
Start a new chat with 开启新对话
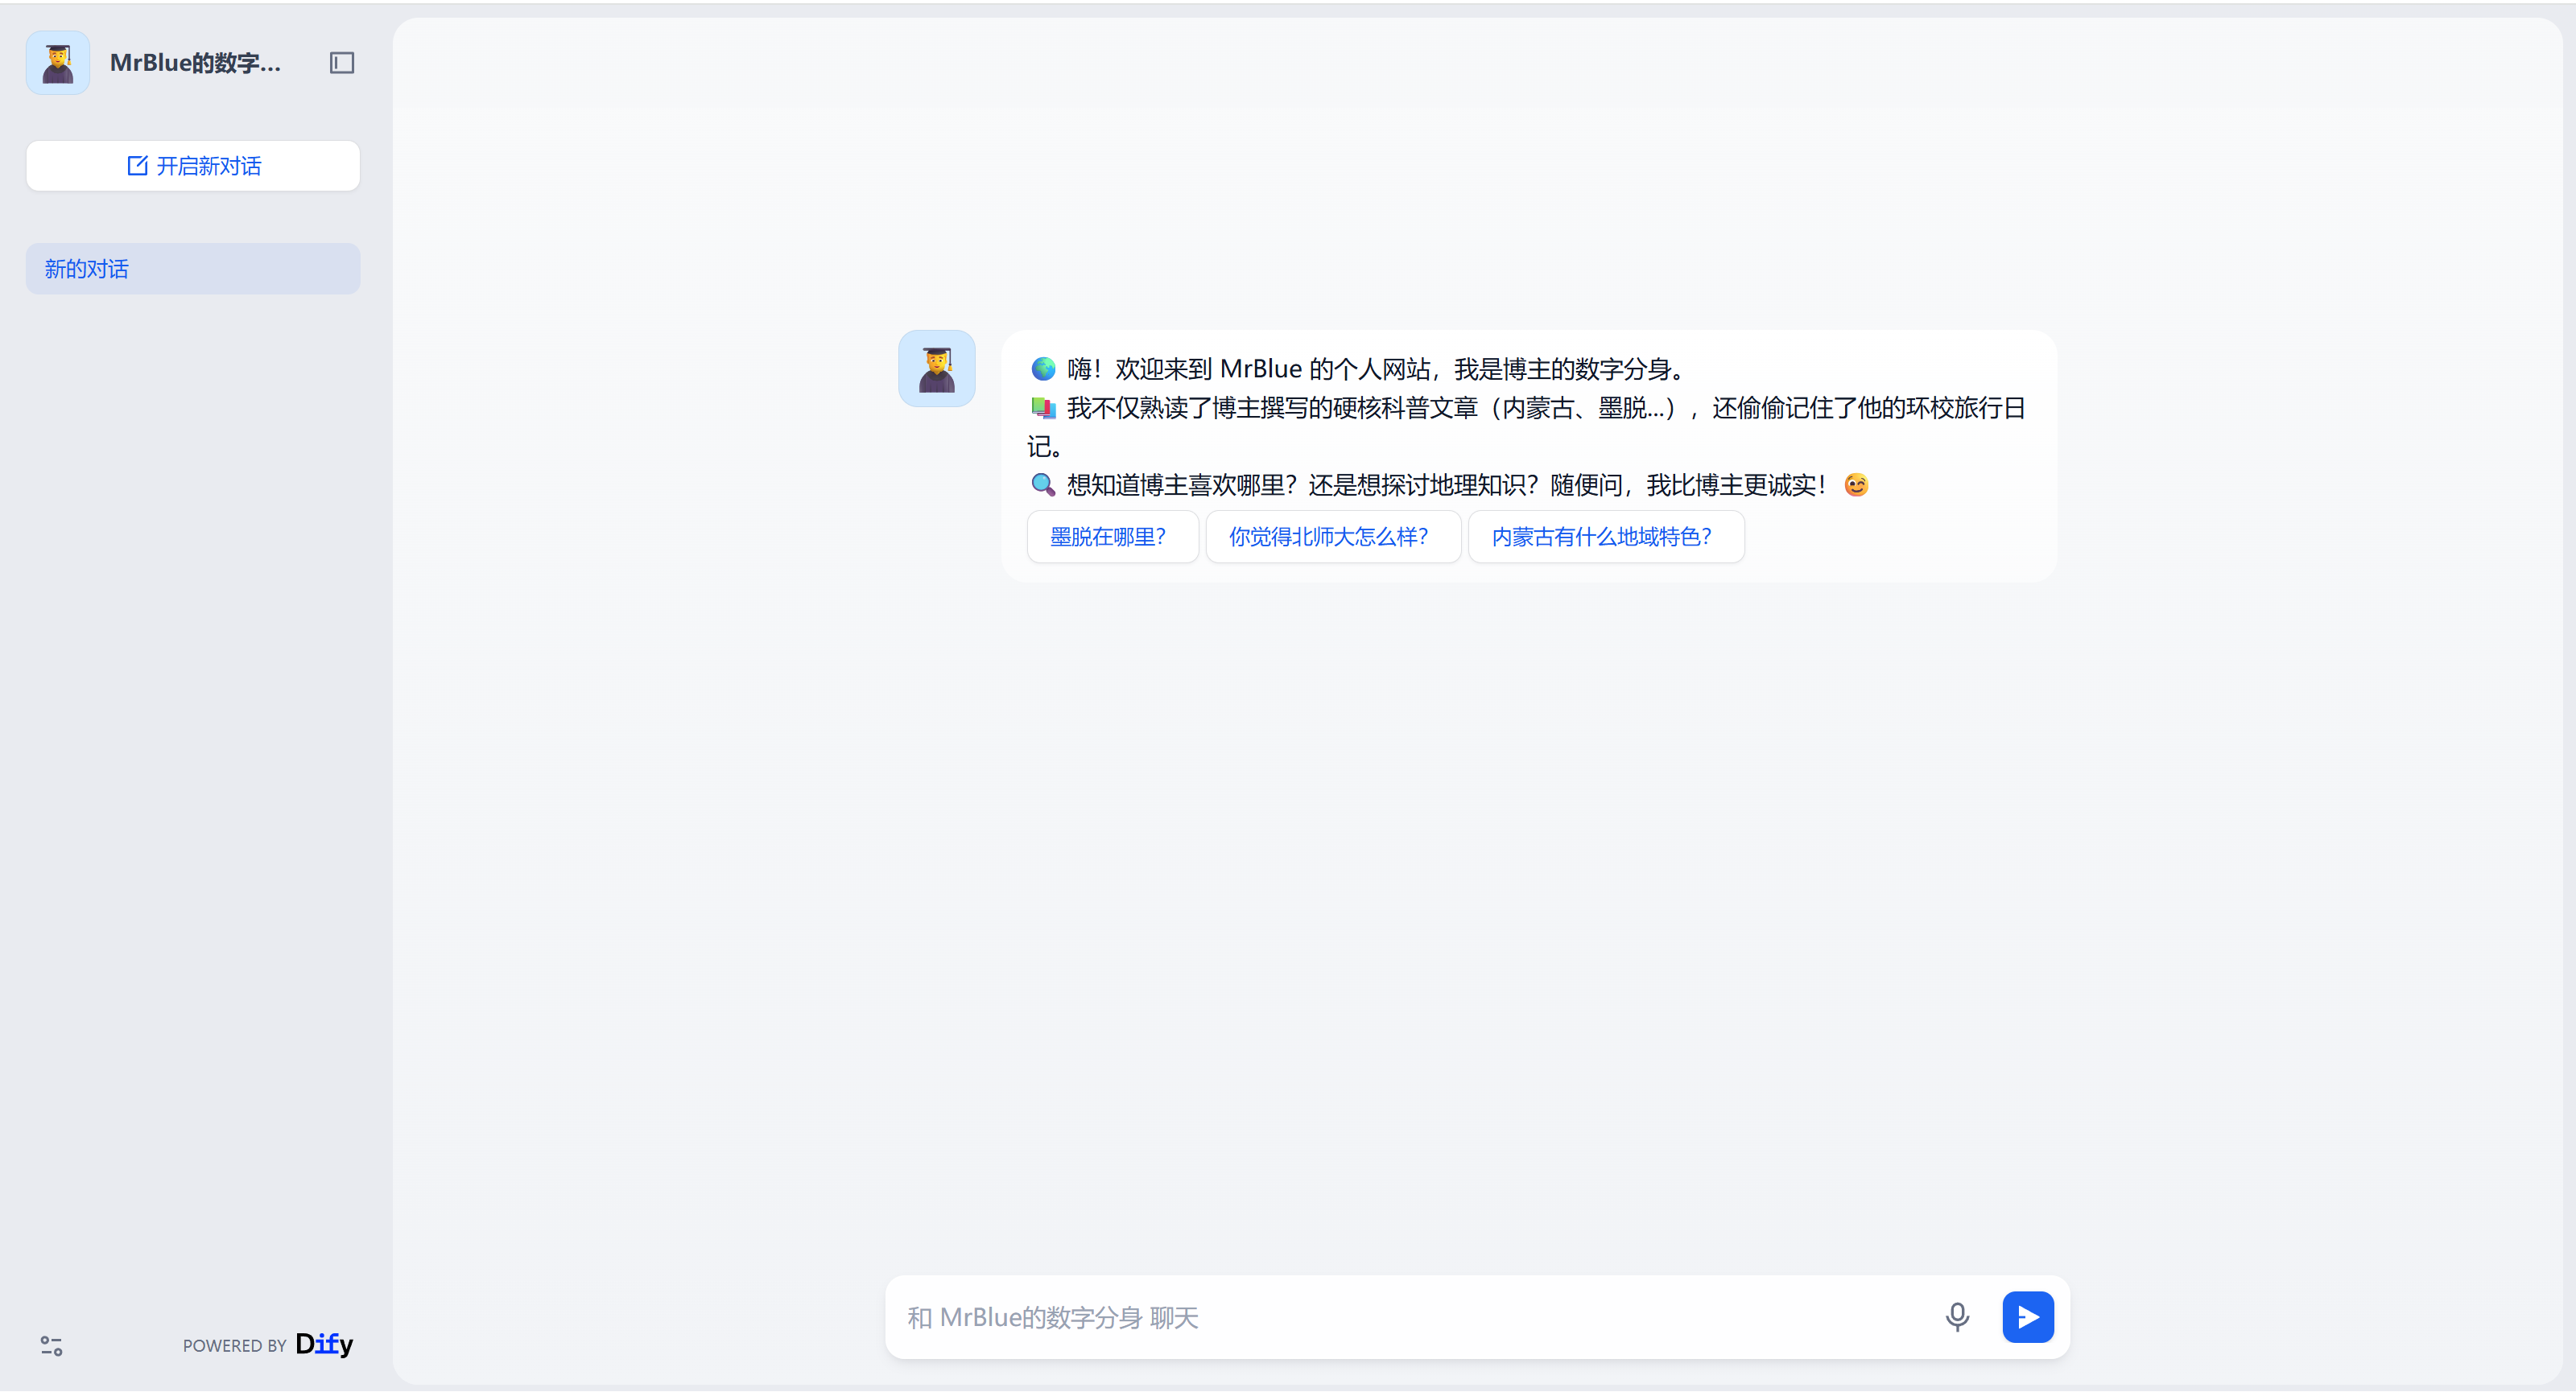[x=192, y=165]
